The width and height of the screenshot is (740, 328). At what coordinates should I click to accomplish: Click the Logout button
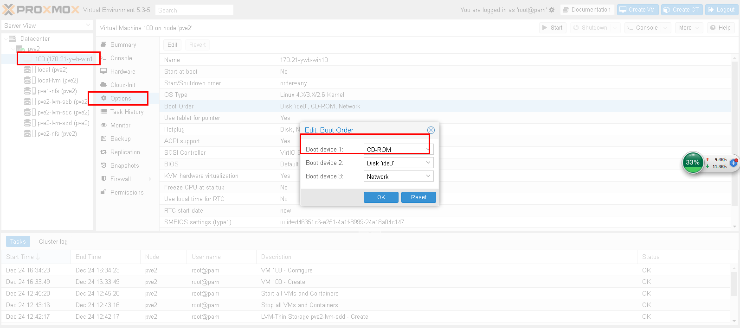721,10
